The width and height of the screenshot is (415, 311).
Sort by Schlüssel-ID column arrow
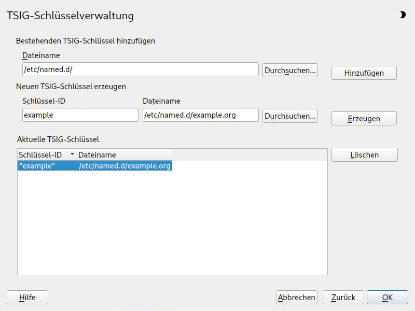(72, 154)
